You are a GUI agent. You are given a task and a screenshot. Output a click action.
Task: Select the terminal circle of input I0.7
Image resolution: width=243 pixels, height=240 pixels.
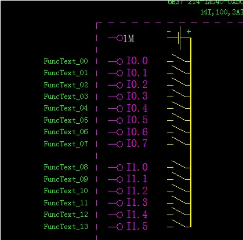[x=120, y=145]
